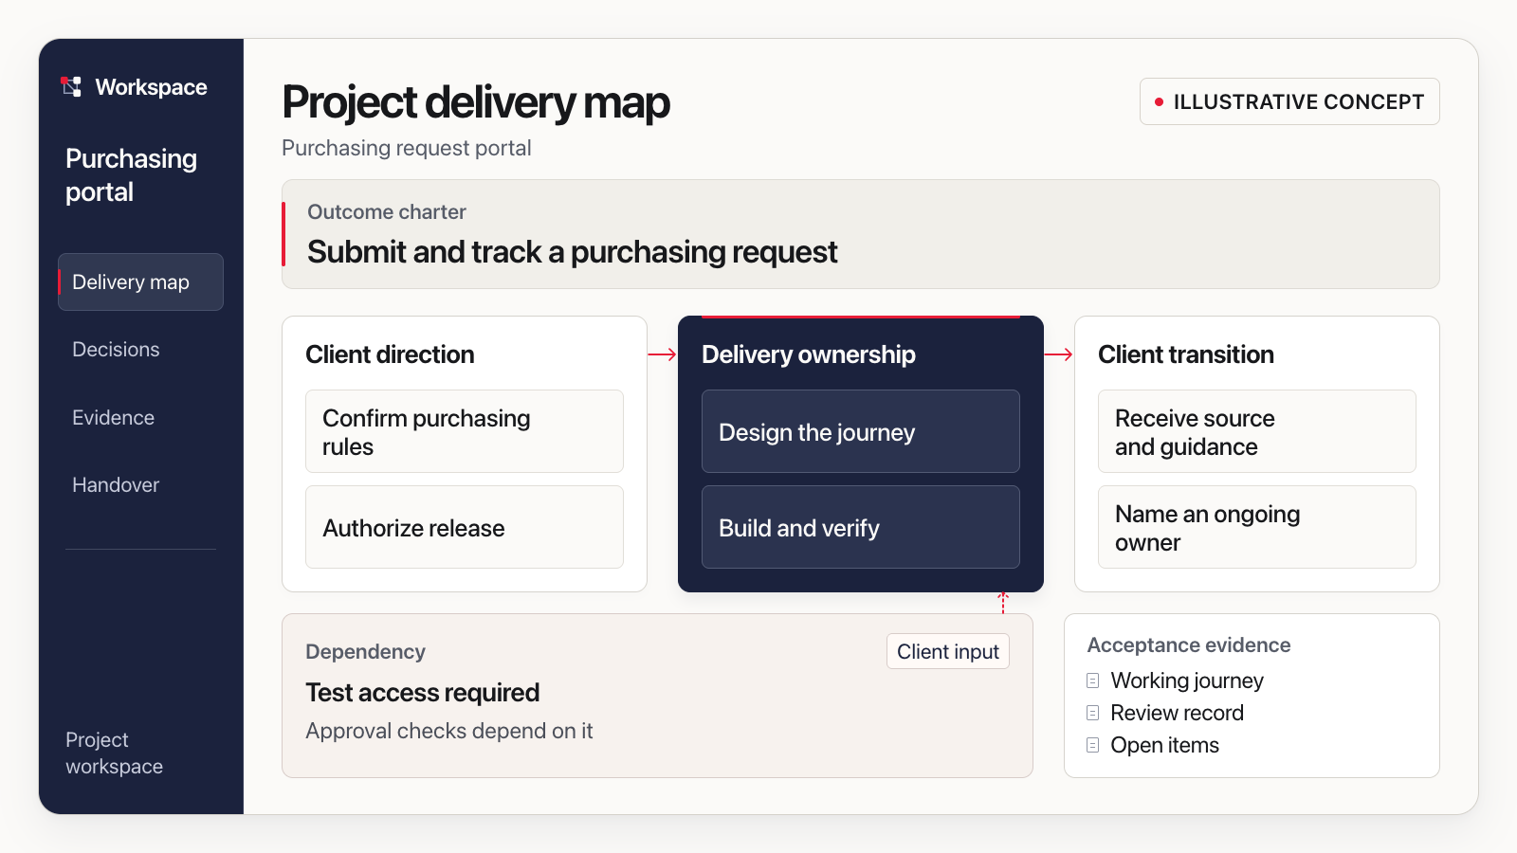This screenshot has width=1517, height=853.
Task: Select Handover in the sidebar
Action: coord(116,484)
